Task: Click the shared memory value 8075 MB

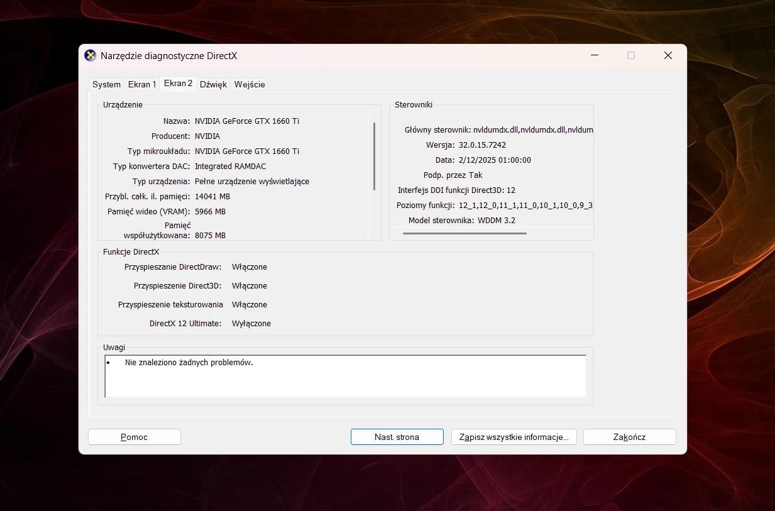Action: (210, 235)
